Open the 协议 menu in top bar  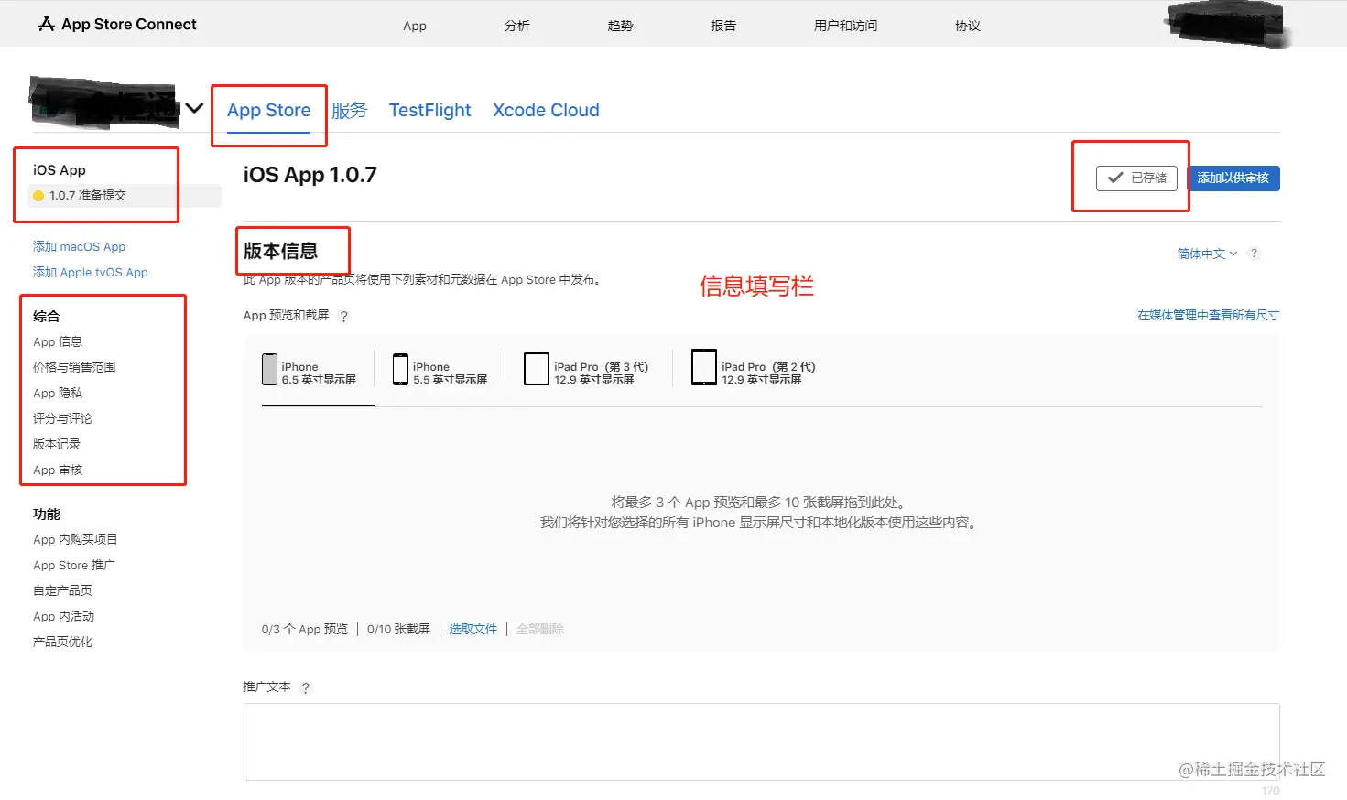[968, 26]
